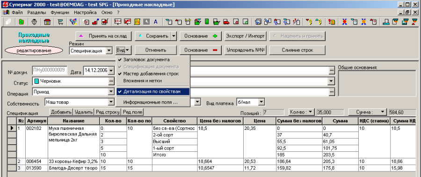Viewport: 421px width, 177px height.
Task: Click the yellow dollar receipt icon
Action: (137, 22)
